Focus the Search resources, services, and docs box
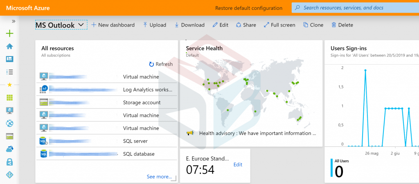The image size is (419, 184). pyautogui.click(x=356, y=8)
